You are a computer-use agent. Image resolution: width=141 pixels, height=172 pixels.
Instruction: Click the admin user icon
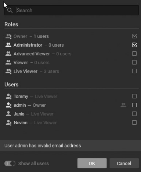tap(9, 105)
